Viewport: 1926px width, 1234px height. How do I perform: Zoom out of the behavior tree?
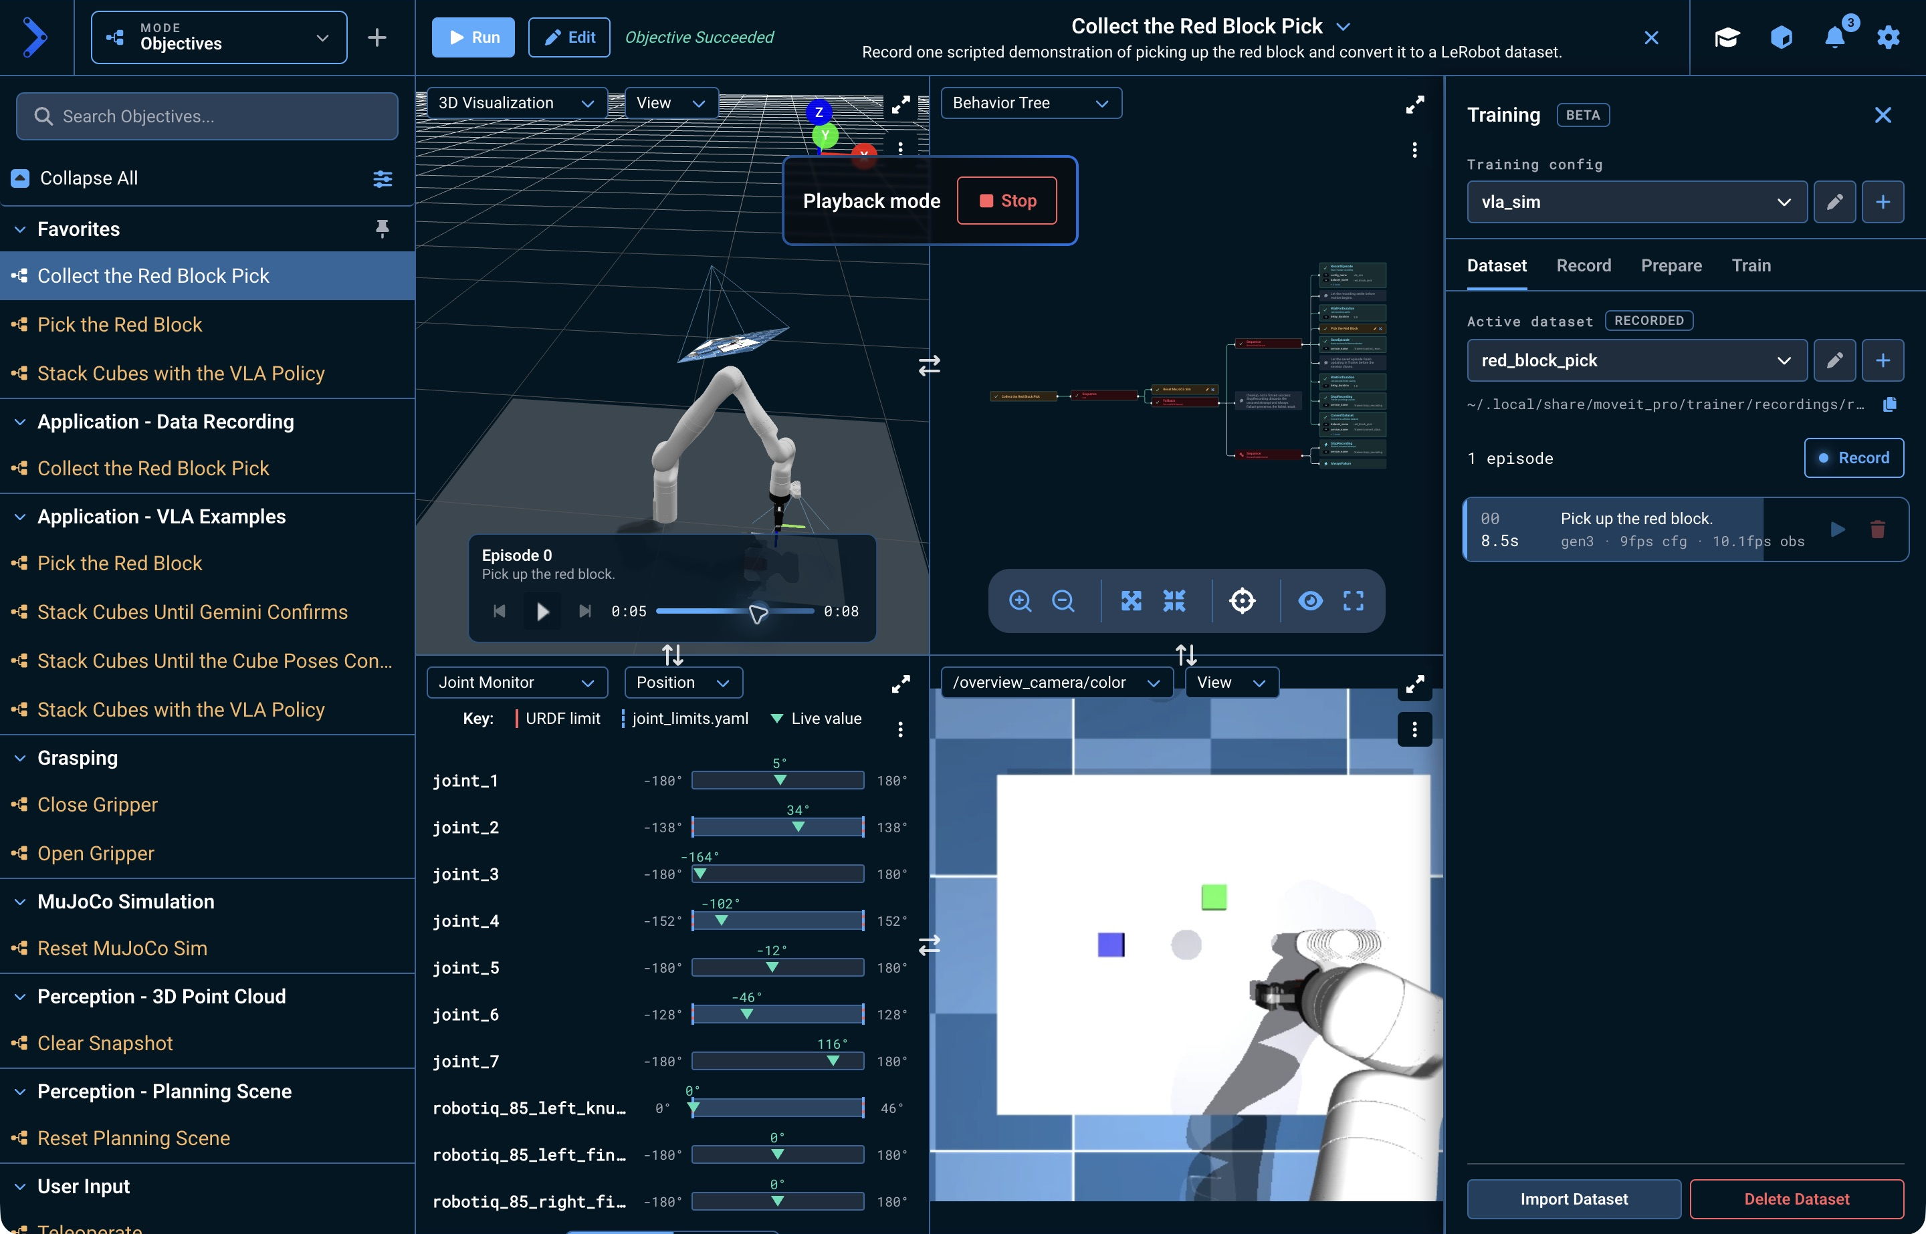[1063, 601]
